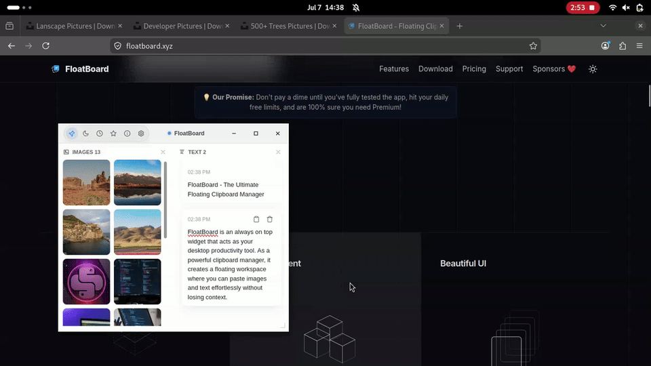This screenshot has height=366, width=651.
Task: Toggle website light theme sun icon
Action: 593,69
